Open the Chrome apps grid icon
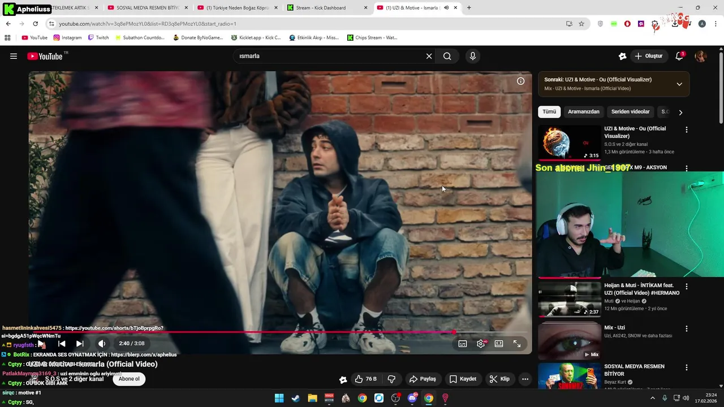 click(x=7, y=38)
